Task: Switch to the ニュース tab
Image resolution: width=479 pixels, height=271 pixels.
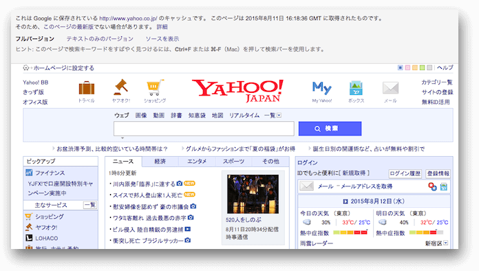Action: point(123,162)
